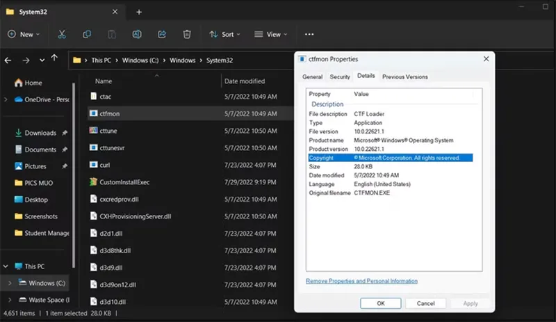Click the Share icon in toolbar
The image size is (556, 322).
(162, 34)
